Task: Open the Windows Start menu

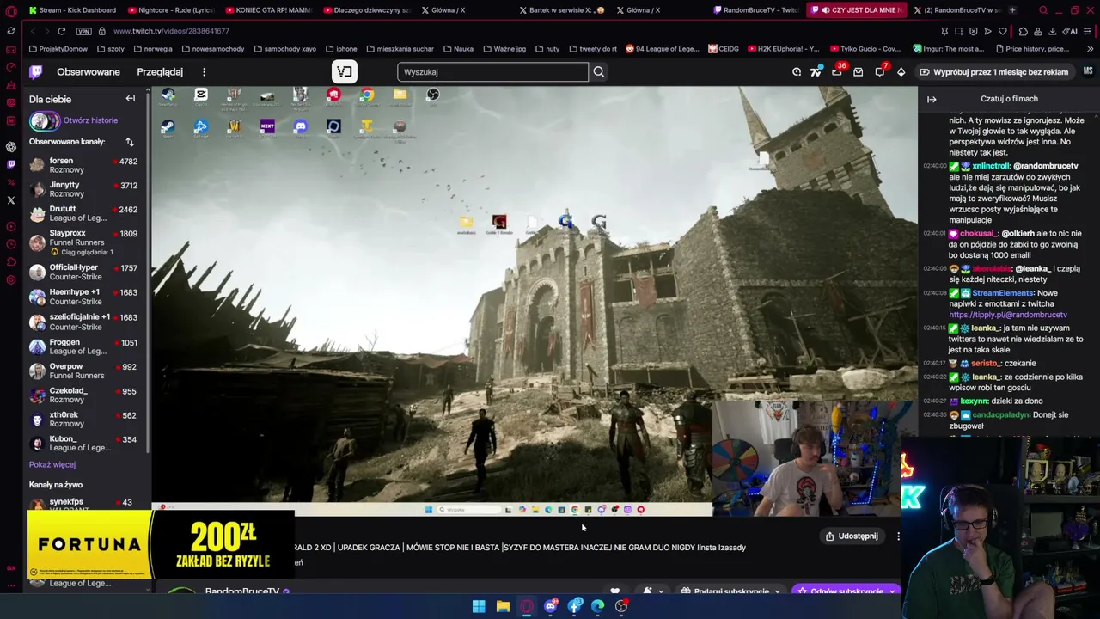Action: pos(479,606)
